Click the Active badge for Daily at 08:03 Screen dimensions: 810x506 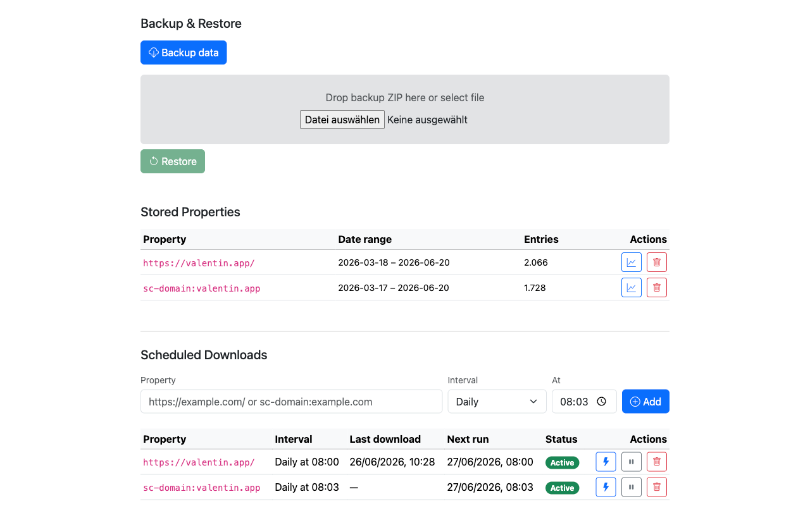tap(562, 488)
